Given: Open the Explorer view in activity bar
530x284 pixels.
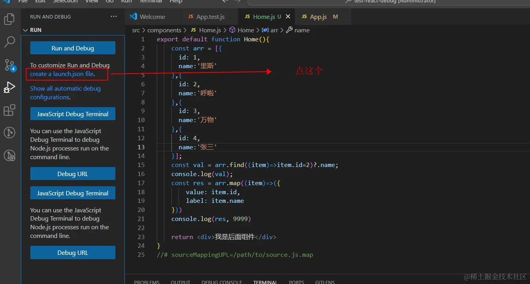Looking at the screenshot, I should (9, 19).
